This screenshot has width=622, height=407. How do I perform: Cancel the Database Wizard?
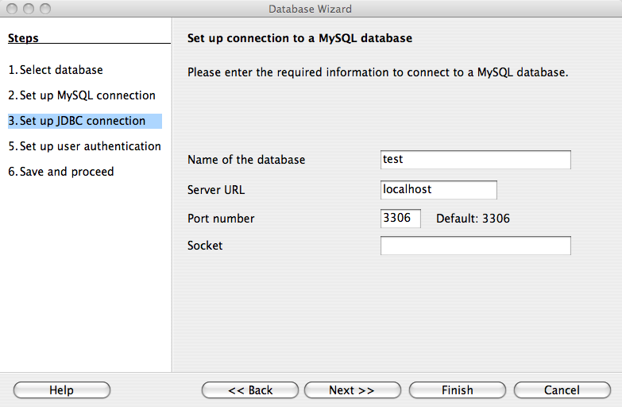pos(562,390)
